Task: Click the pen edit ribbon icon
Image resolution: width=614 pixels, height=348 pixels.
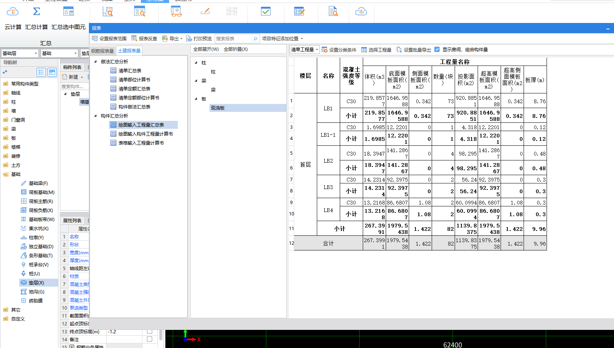Action: click(205, 12)
